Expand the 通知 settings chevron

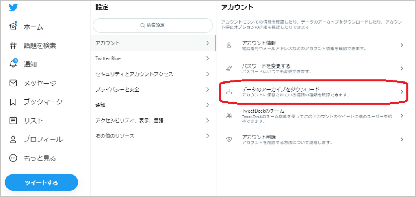(208, 105)
